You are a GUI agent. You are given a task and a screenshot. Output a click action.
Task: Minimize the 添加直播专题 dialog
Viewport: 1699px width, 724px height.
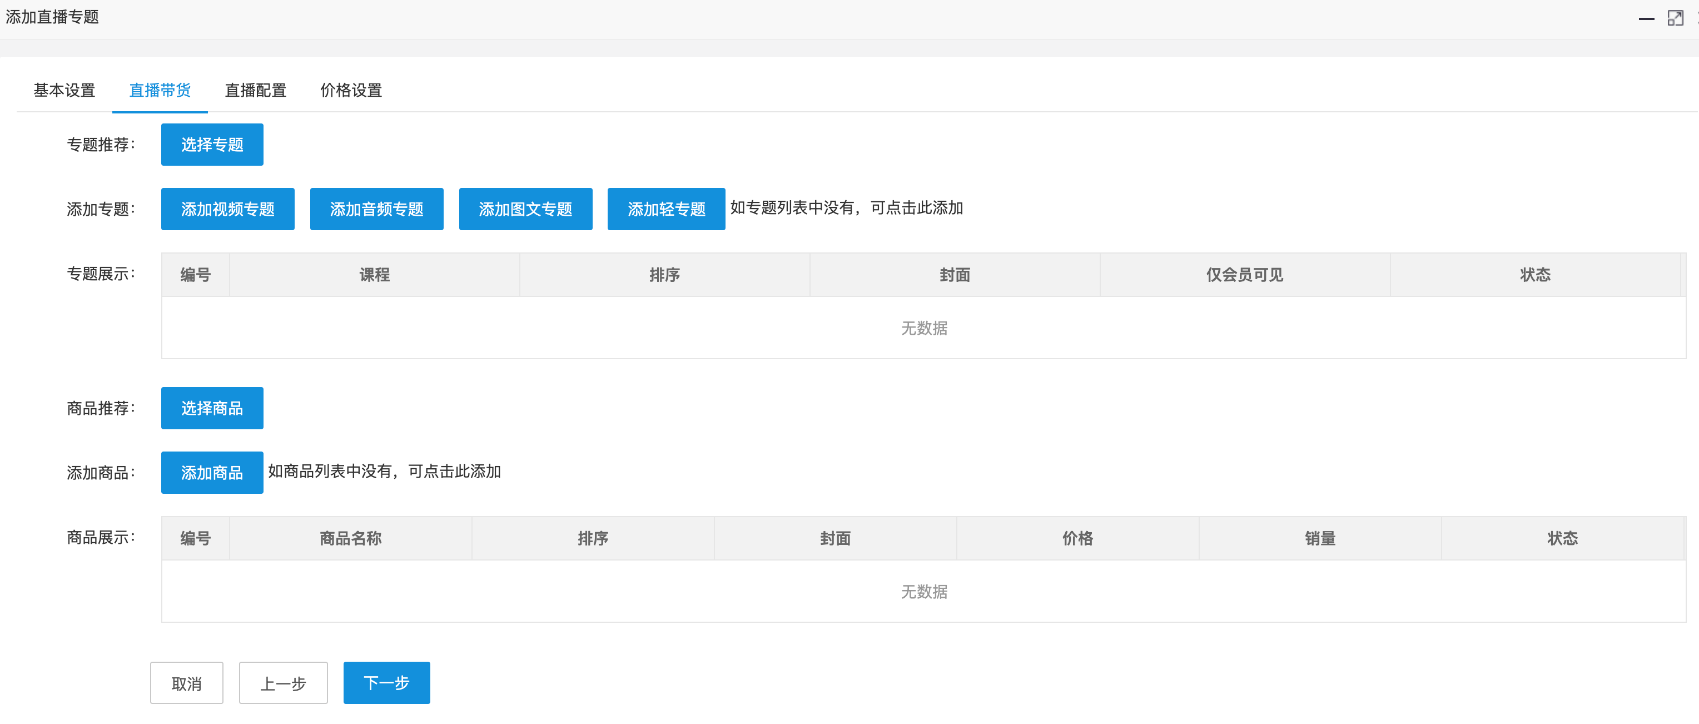[1646, 18]
